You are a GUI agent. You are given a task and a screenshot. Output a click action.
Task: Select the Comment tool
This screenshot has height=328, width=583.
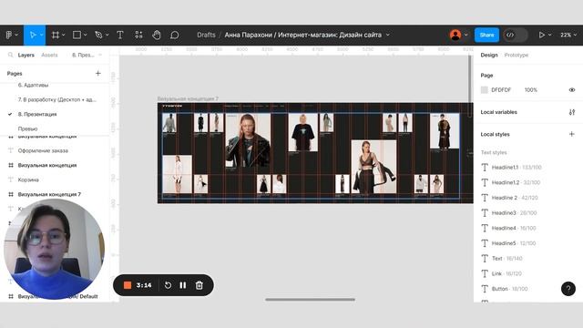tap(174, 35)
